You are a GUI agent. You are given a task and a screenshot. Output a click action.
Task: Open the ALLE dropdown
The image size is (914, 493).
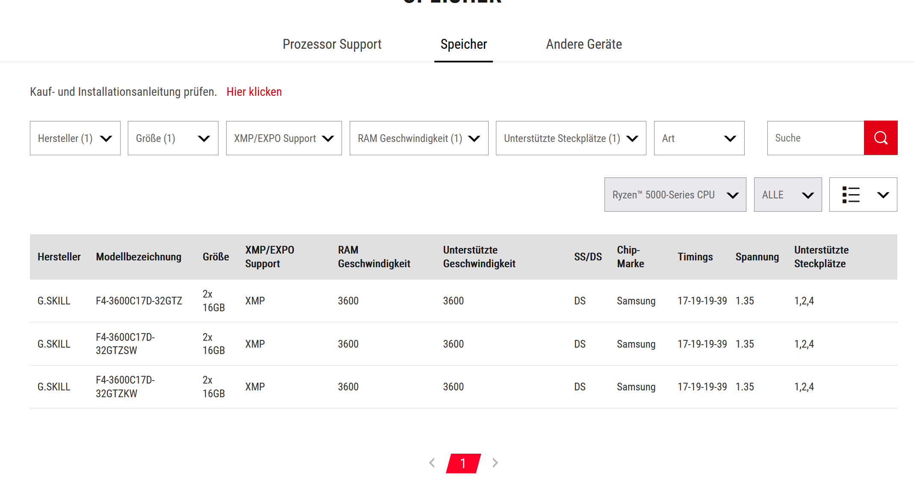[787, 195]
